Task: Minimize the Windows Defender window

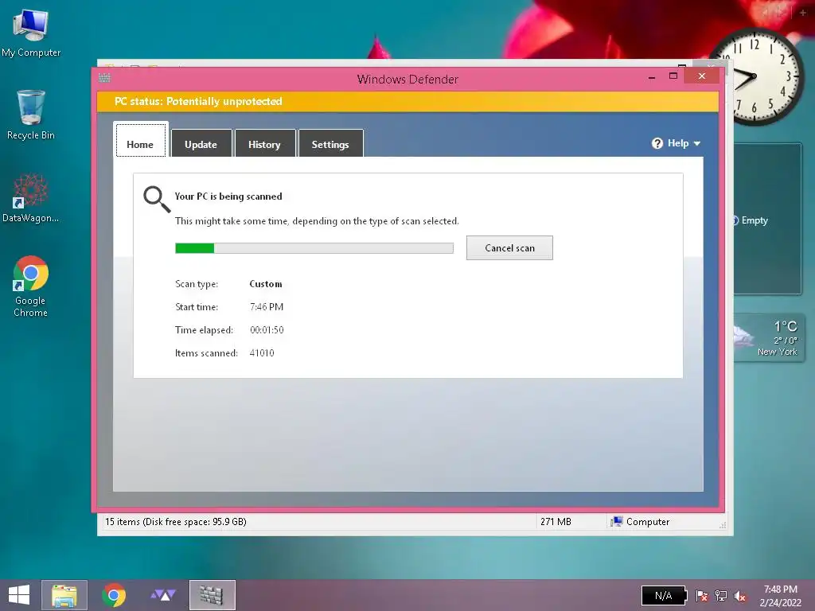Action: click(x=652, y=77)
